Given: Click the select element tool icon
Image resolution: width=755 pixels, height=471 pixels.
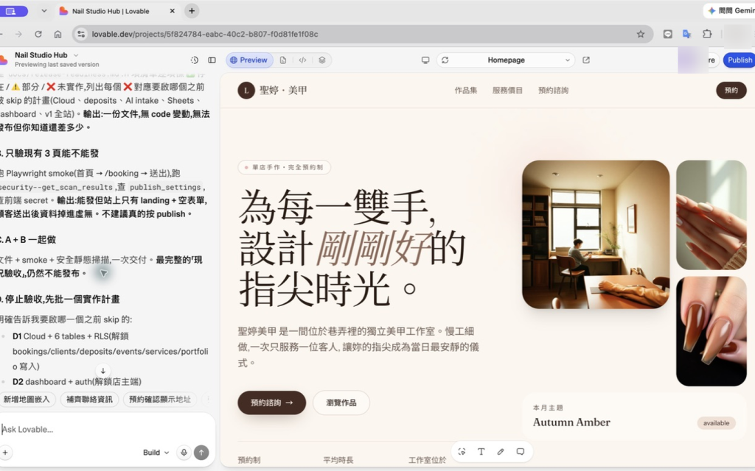Looking at the screenshot, I should coord(462,452).
